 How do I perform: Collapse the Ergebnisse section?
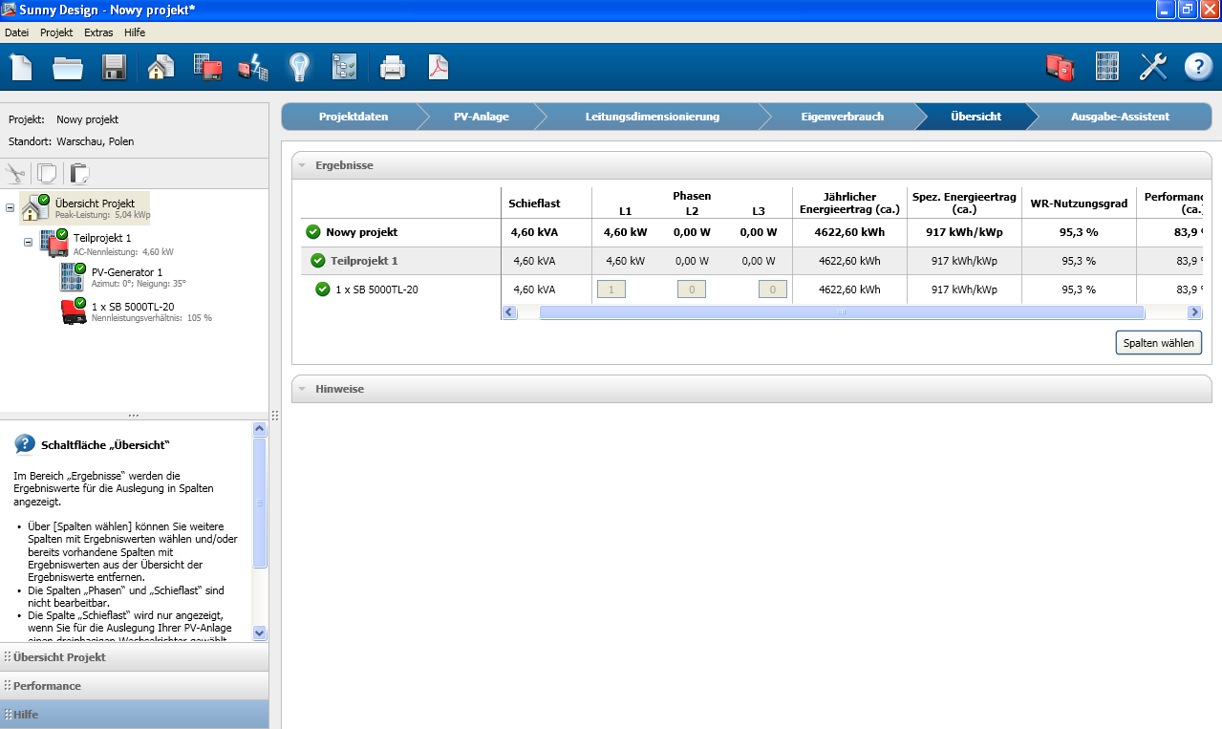pyautogui.click(x=302, y=165)
